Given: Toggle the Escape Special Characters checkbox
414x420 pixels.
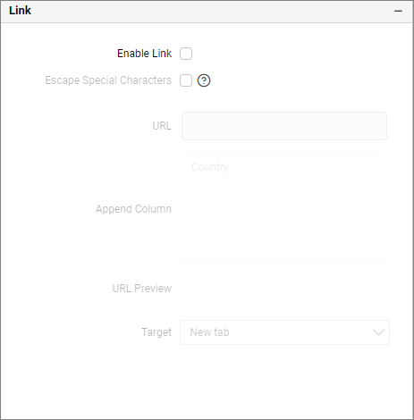Looking at the screenshot, I should point(186,80).
